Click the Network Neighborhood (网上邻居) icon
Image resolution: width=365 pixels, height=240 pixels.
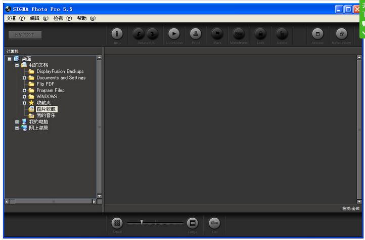[24, 128]
